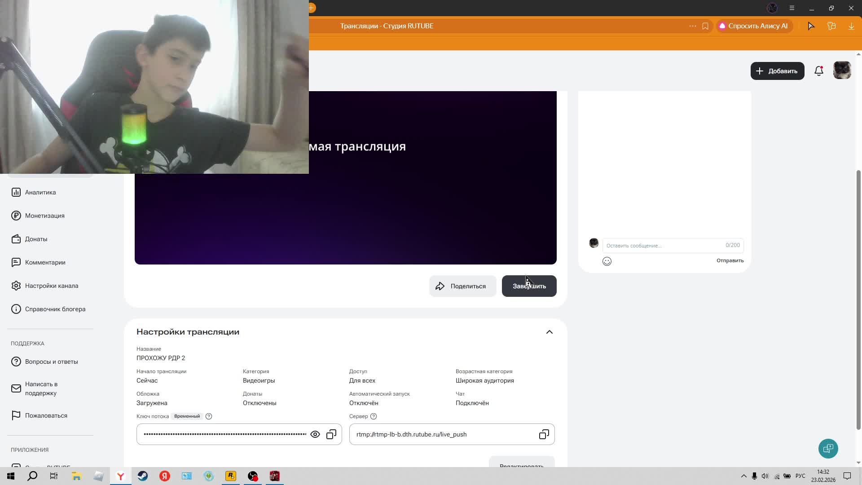Show help tooltip for Сервер
The width and height of the screenshot is (862, 485).
pos(374,416)
